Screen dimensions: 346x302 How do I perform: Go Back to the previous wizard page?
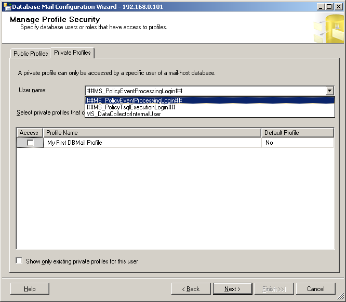191,289
